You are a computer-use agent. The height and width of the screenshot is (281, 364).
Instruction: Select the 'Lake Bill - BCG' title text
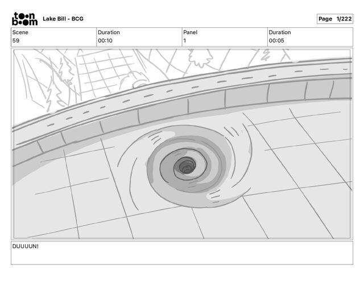[63, 19]
